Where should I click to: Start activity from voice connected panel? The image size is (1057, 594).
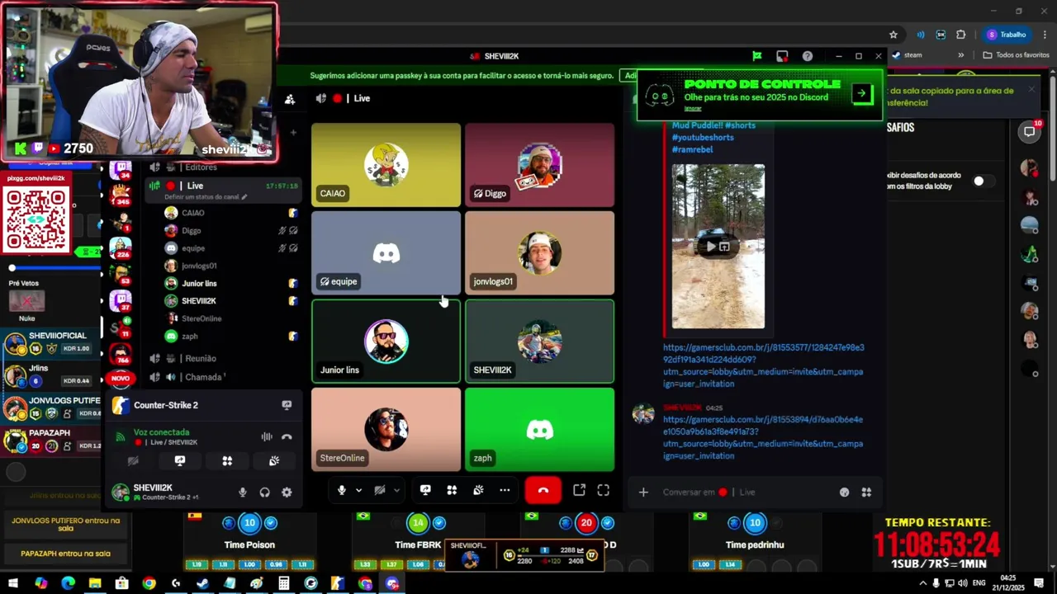pos(227,461)
